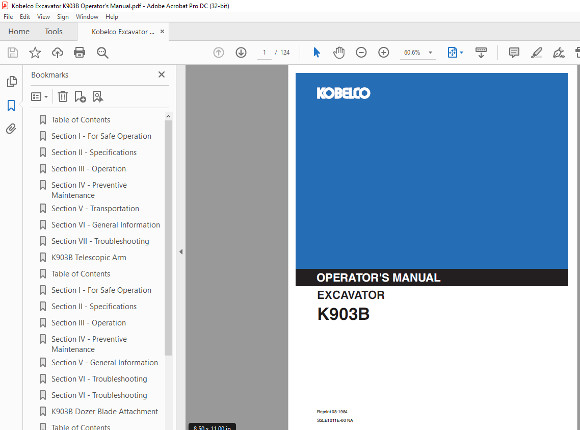Click the bookmarks panel scrollbar thumb
Screen dimensions: 580x430
[x=168, y=238]
